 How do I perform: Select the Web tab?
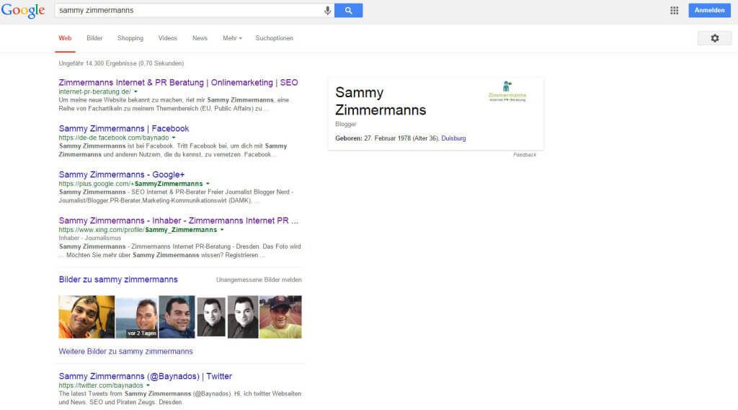coord(65,38)
